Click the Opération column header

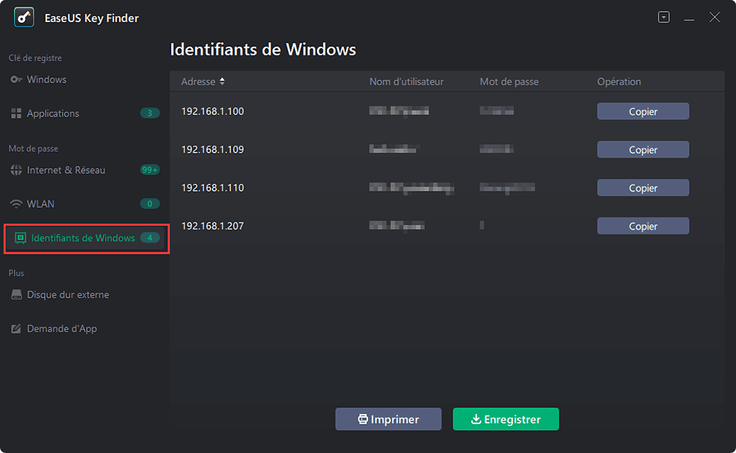pyautogui.click(x=619, y=81)
